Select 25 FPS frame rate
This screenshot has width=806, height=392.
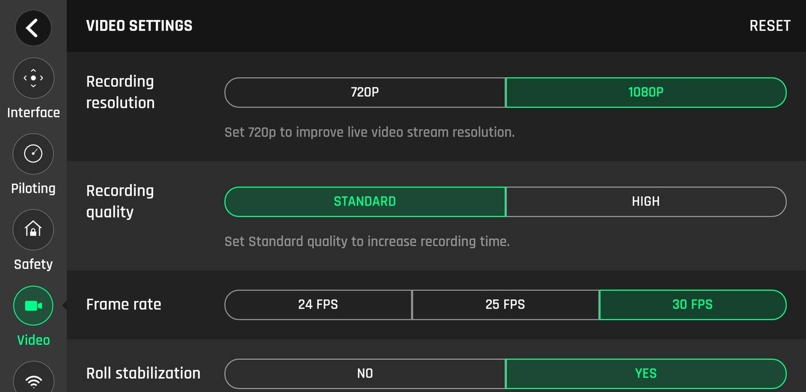(505, 305)
